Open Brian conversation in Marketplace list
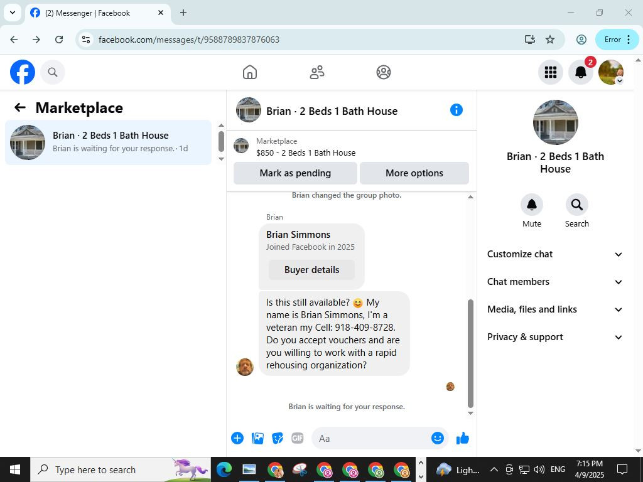The width and height of the screenshot is (643, 482). [x=108, y=142]
